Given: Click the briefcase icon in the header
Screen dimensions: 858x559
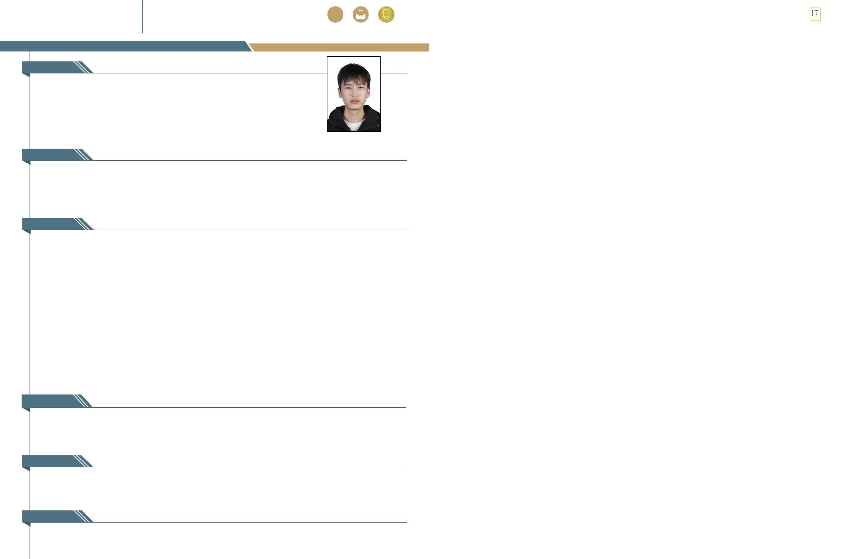Looking at the screenshot, I should (x=361, y=15).
